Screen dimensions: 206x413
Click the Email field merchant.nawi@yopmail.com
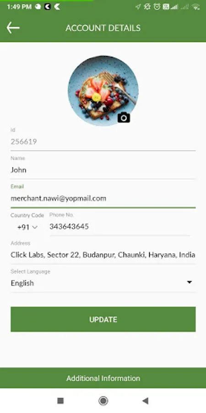coord(103,198)
